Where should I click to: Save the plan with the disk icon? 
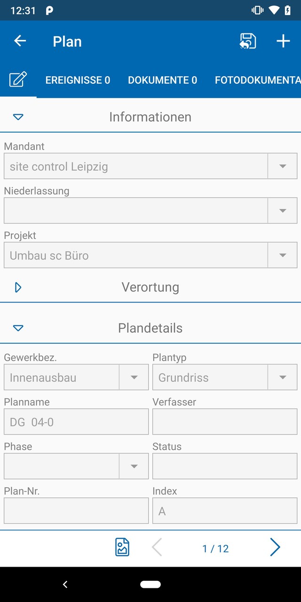click(x=248, y=41)
